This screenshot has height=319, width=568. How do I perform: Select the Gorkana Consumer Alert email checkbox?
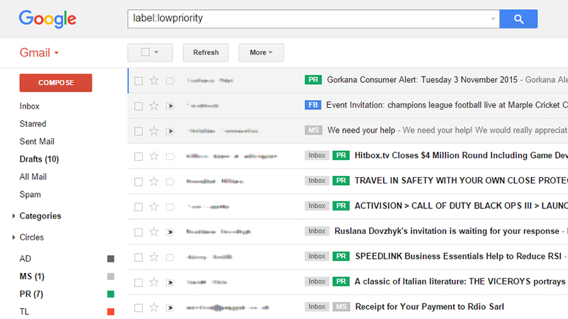(138, 81)
